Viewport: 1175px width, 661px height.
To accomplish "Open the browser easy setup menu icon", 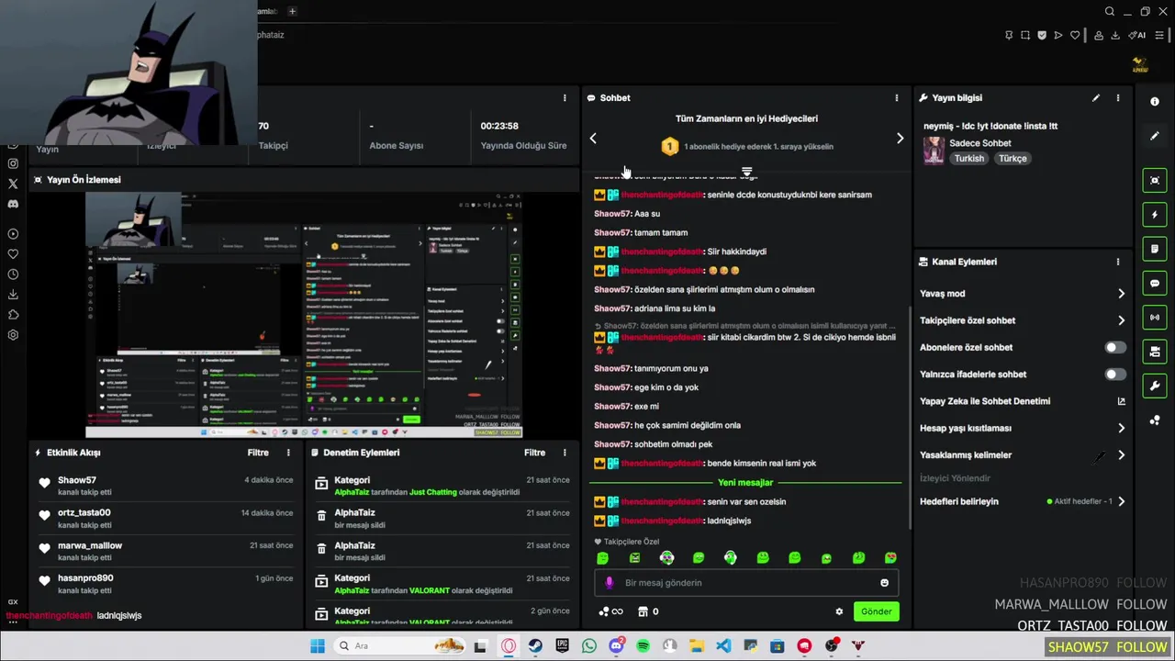I will point(1159,36).
